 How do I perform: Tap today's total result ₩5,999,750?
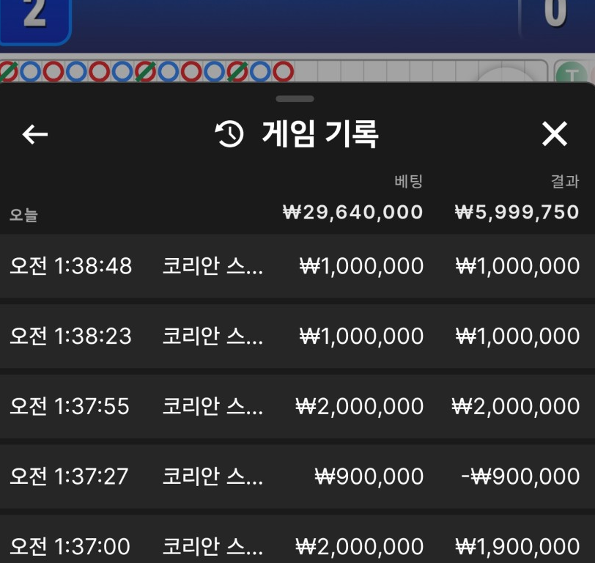click(x=517, y=212)
